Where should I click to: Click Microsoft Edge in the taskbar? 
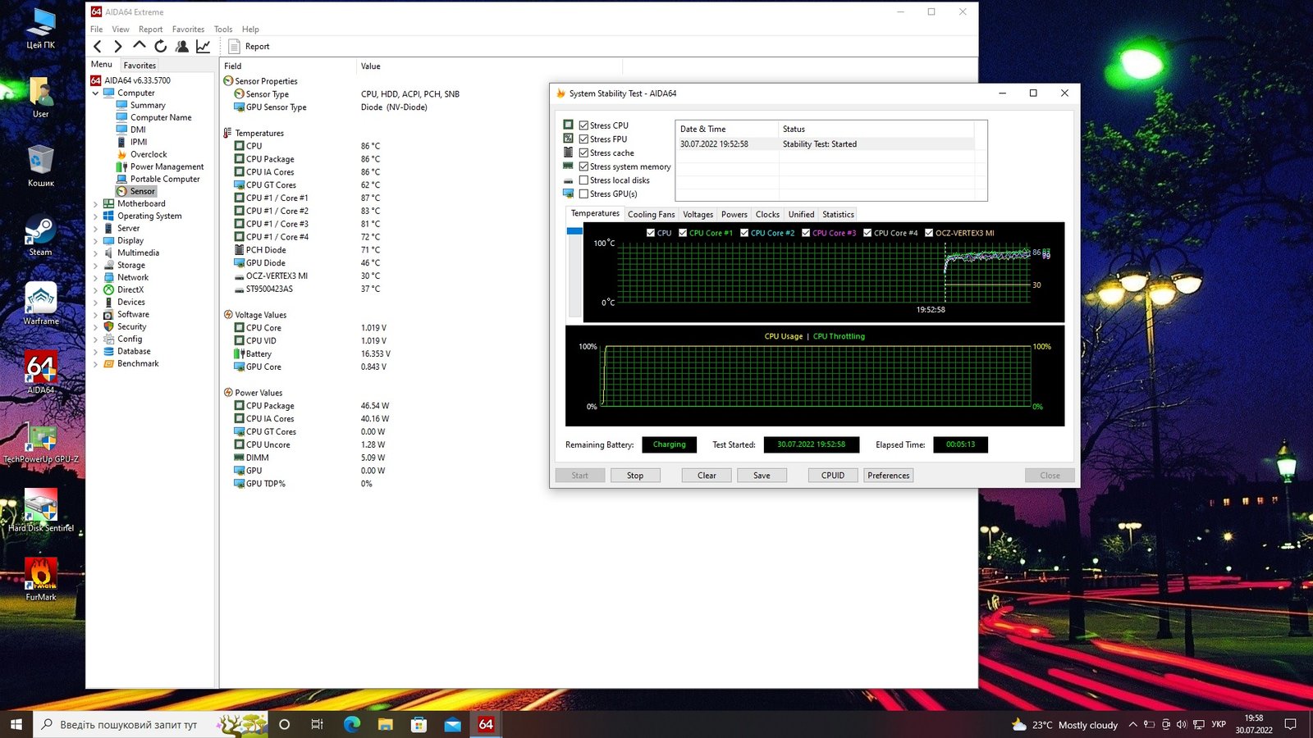[x=352, y=724]
